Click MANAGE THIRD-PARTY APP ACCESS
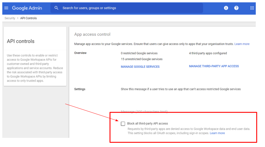The image size is (265, 147). coord(214,66)
